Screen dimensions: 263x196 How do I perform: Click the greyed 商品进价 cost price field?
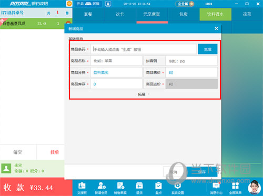coord(191,84)
